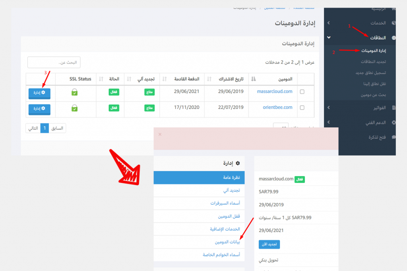This screenshot has height=271, width=407.
Task: Expand the الخدمات sidebar menu chevron
Action: point(329,23)
